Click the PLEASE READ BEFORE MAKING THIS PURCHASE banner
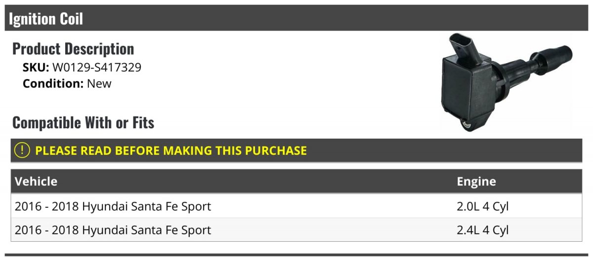Screen dimensions: 593x261 [296, 150]
